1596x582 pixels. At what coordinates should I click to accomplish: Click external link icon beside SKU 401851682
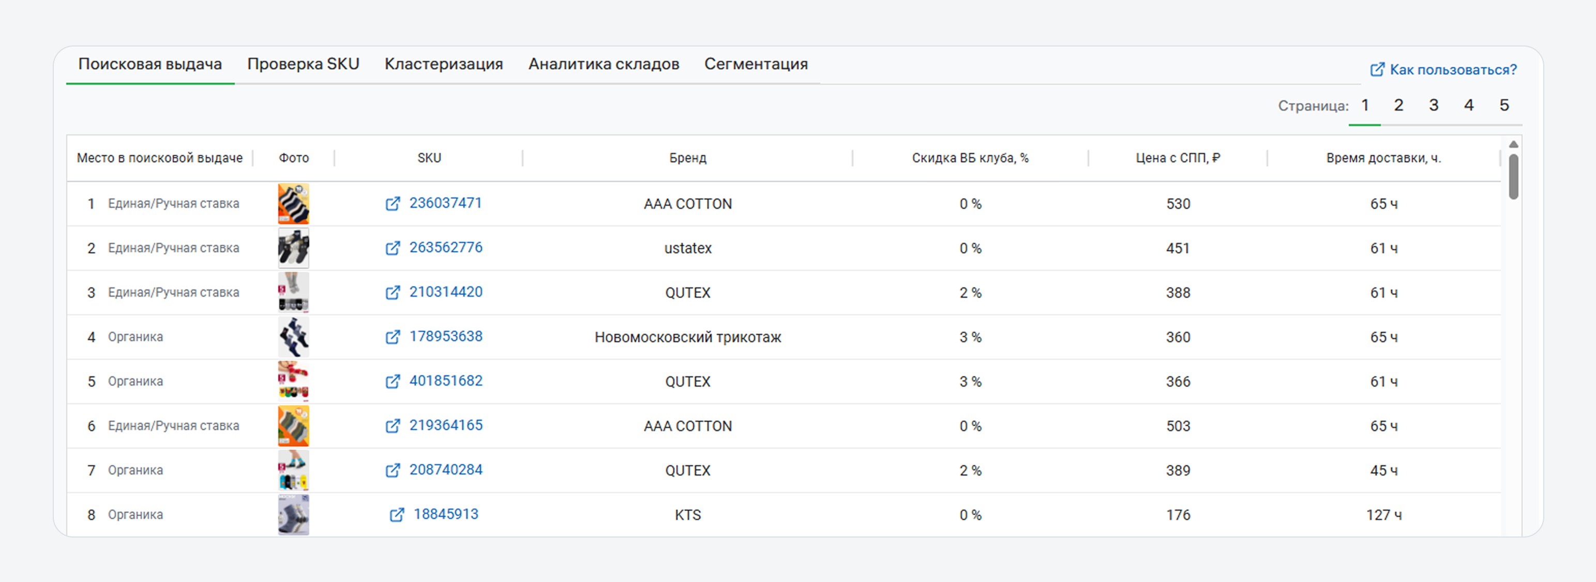point(392,381)
